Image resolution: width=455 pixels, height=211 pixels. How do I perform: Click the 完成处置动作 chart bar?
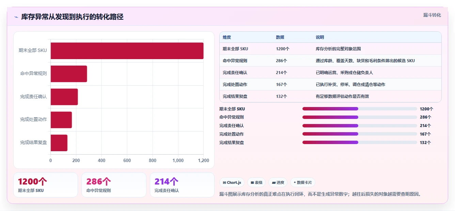61,120
